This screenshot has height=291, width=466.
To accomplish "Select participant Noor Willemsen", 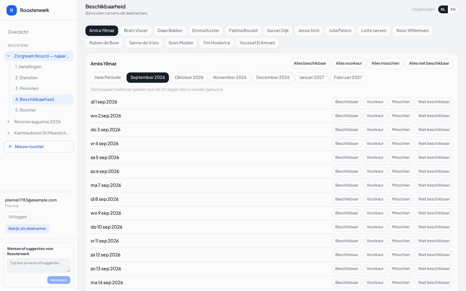I will (412, 31).
